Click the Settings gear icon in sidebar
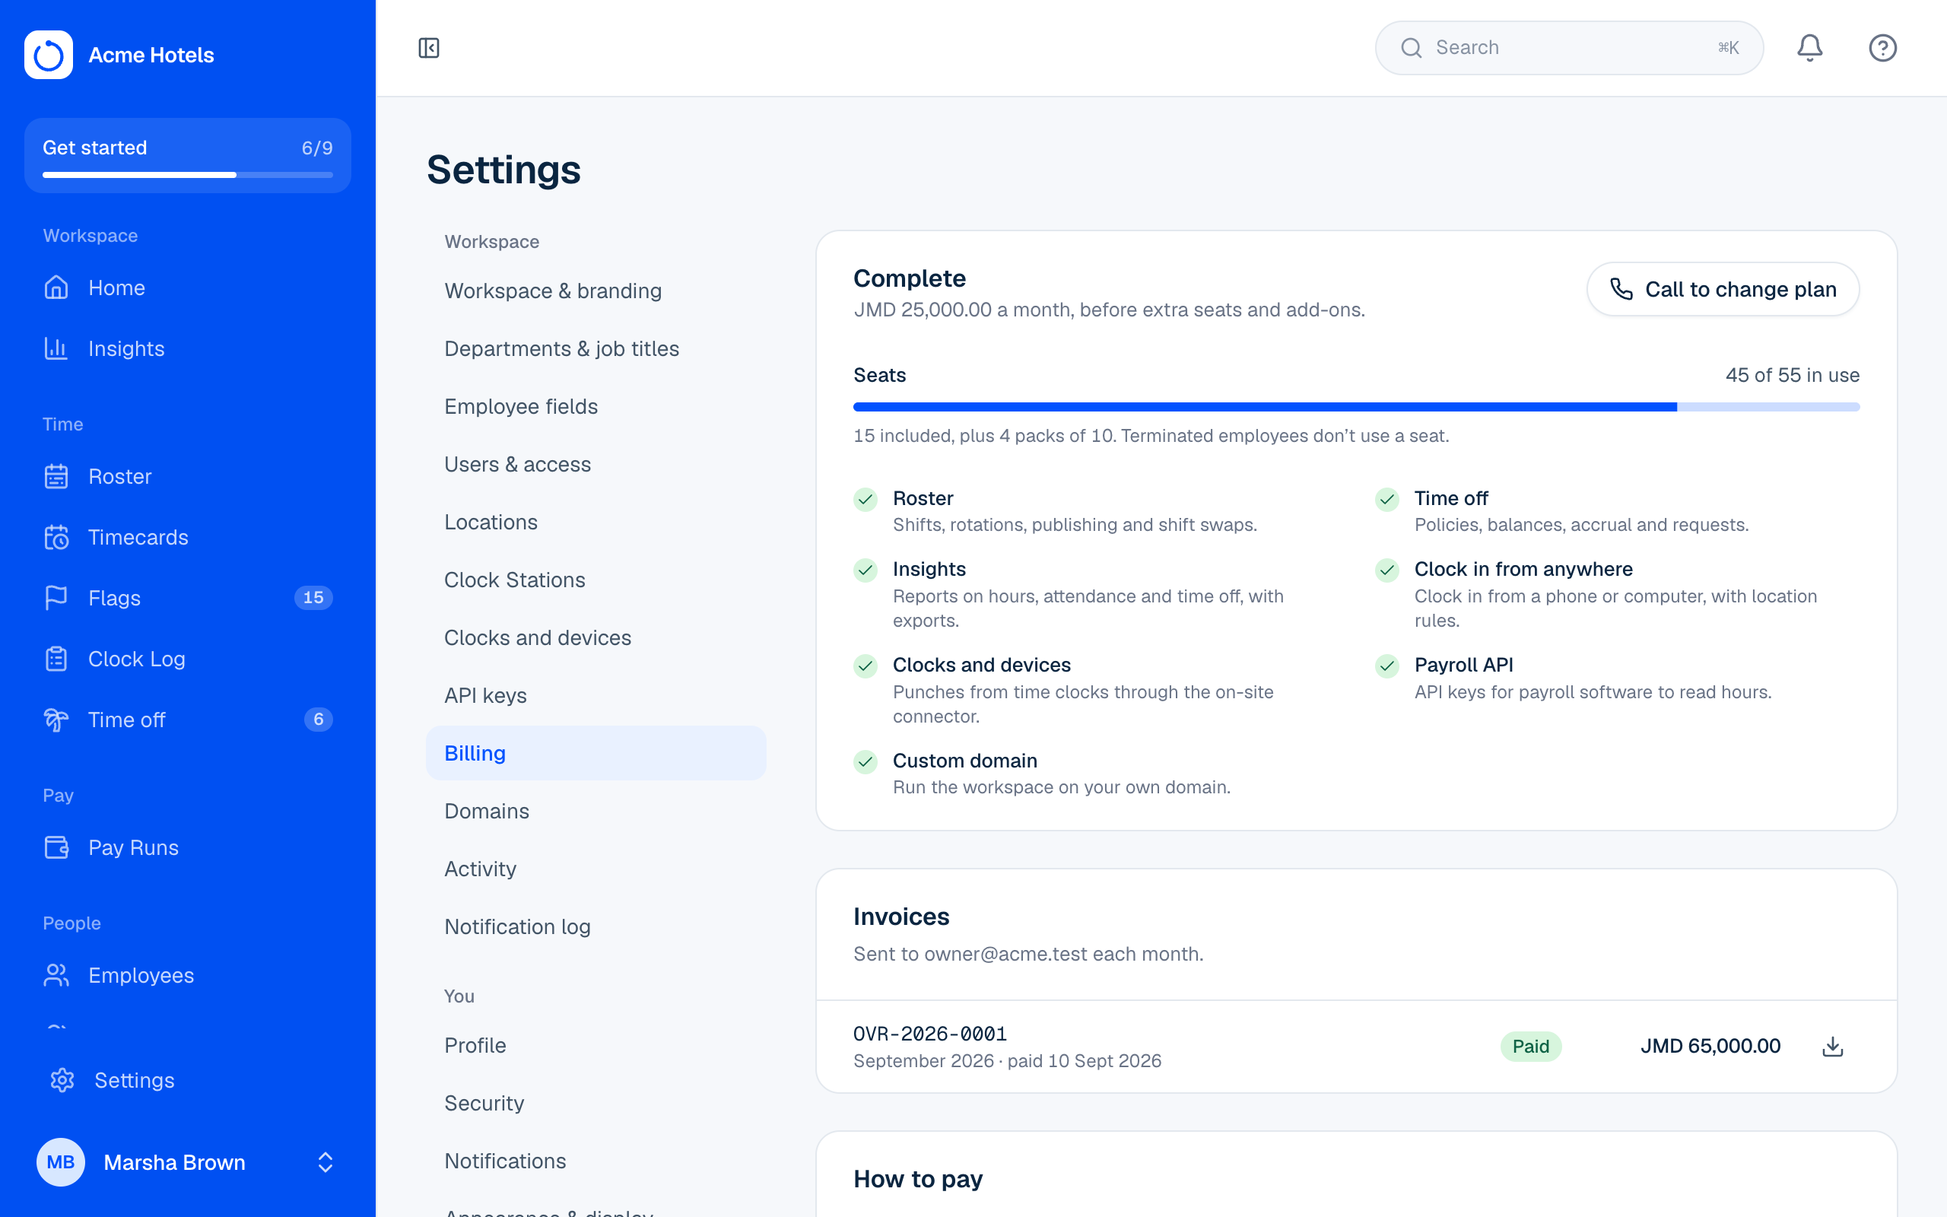1947x1217 pixels. point(63,1080)
